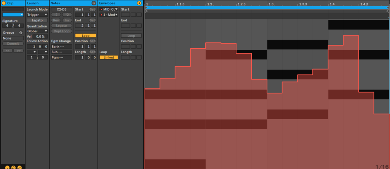Toggle the yellow Loop switch in Notes
The width and height of the screenshot is (390, 169).
tap(86, 36)
